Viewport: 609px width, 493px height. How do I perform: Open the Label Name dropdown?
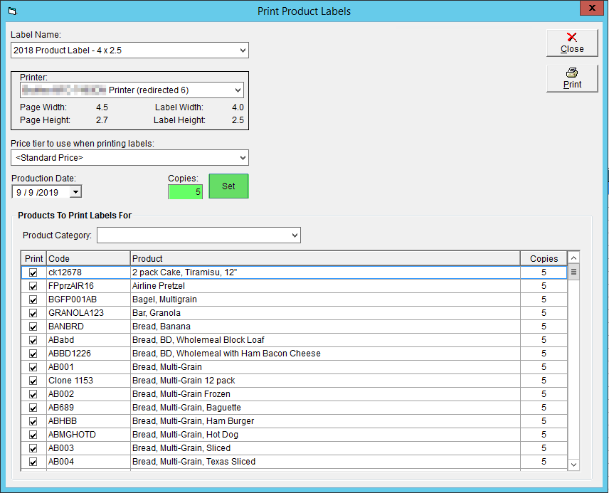(243, 50)
